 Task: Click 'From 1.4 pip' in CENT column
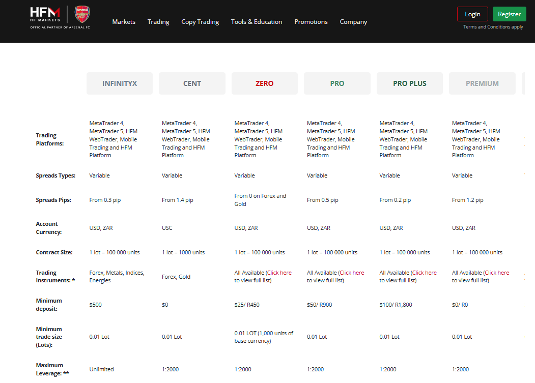tap(178, 200)
